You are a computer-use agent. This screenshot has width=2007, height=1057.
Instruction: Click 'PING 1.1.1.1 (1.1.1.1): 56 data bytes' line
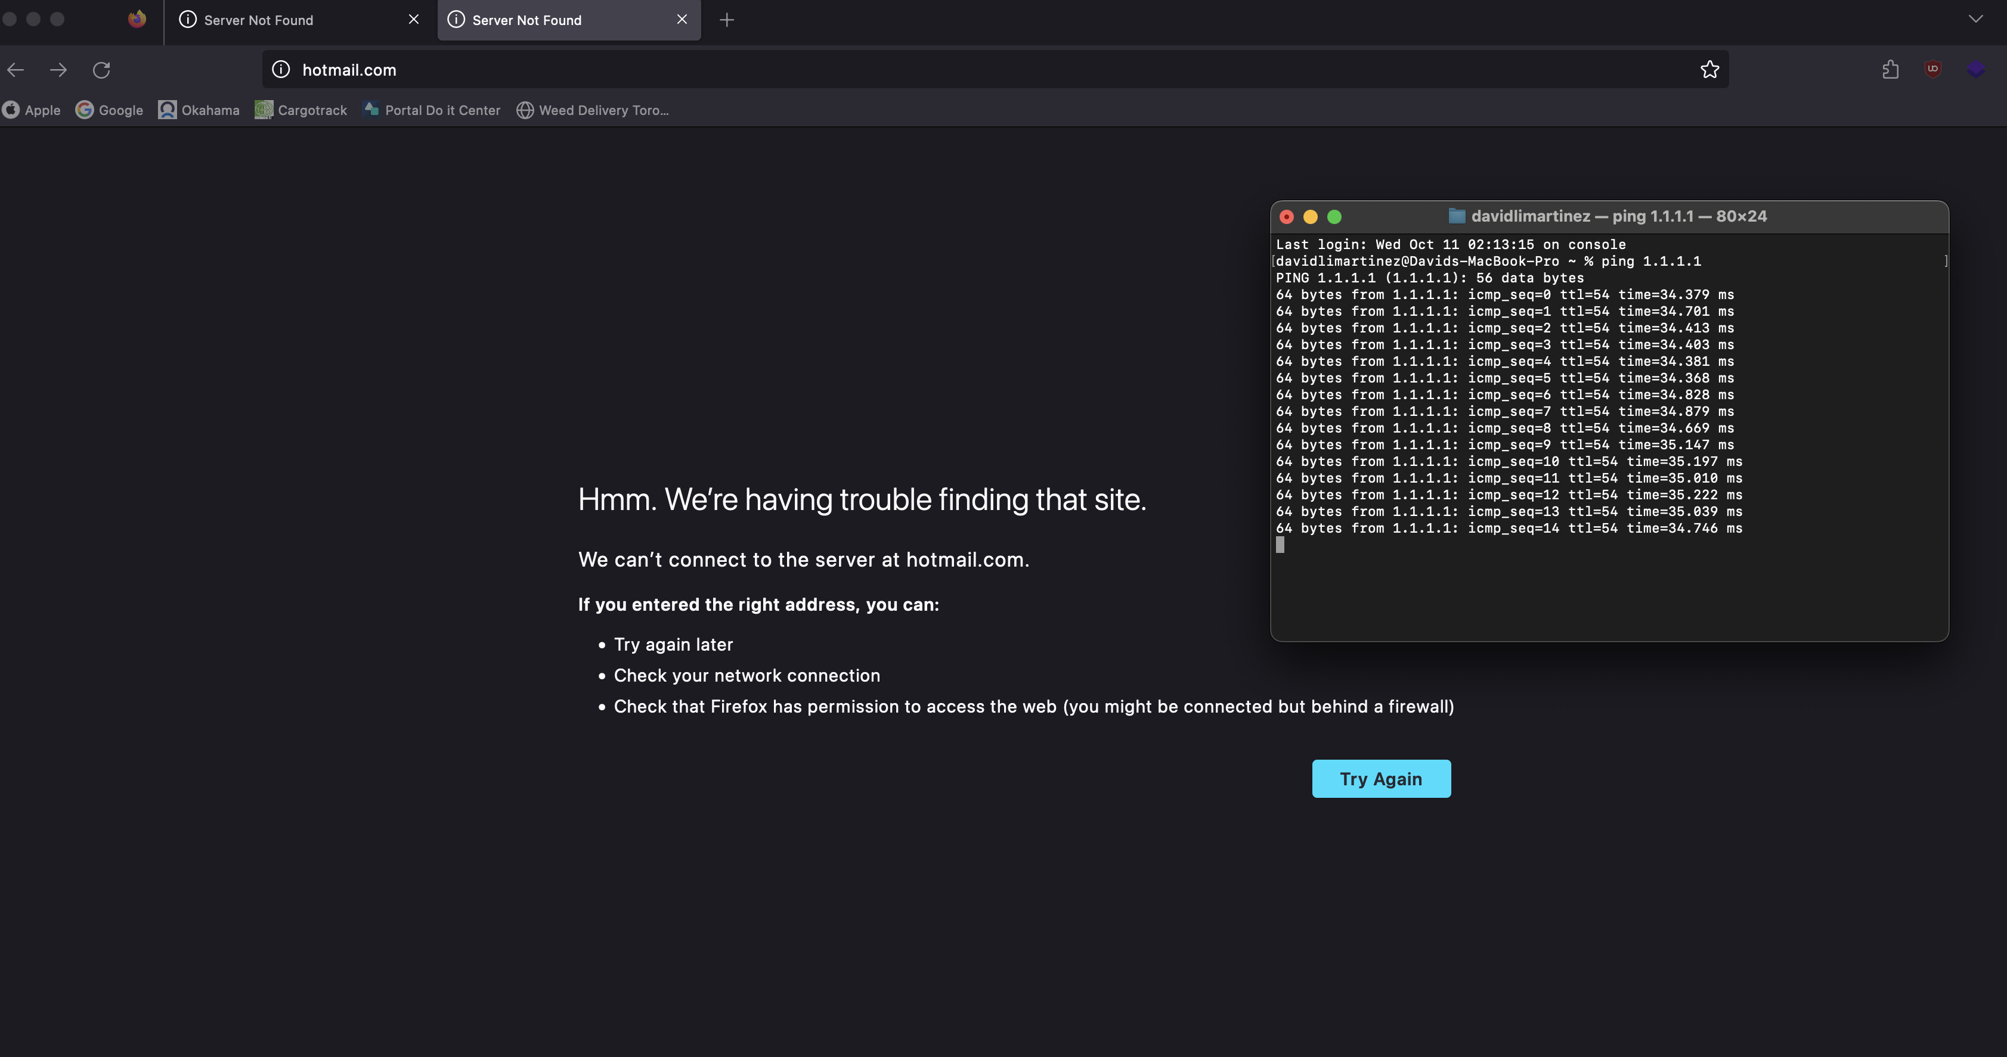(1430, 278)
